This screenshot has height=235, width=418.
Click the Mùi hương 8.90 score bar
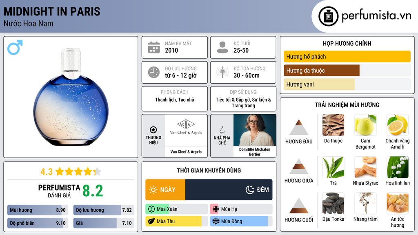coord(38,210)
